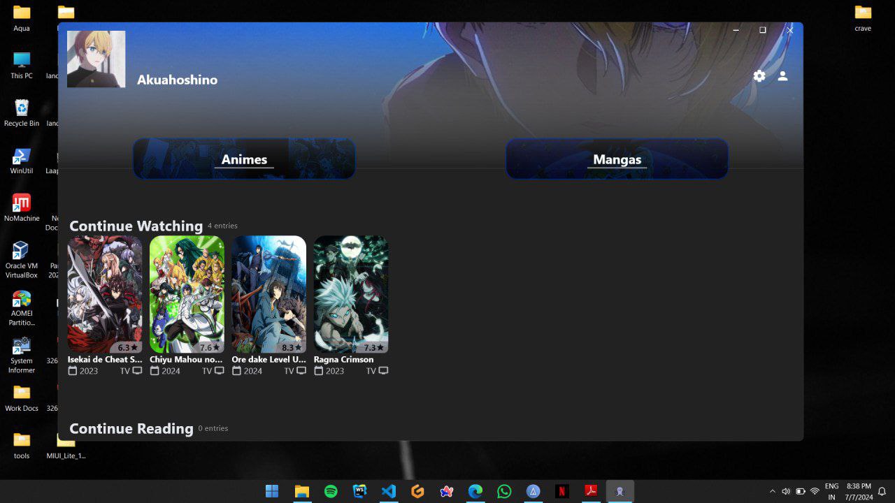
Task: Open the clock showing 8:38 PM
Action: 858,492
